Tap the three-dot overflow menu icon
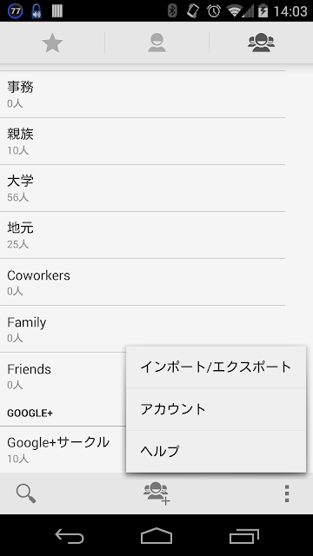The height and width of the screenshot is (556, 313). click(287, 493)
